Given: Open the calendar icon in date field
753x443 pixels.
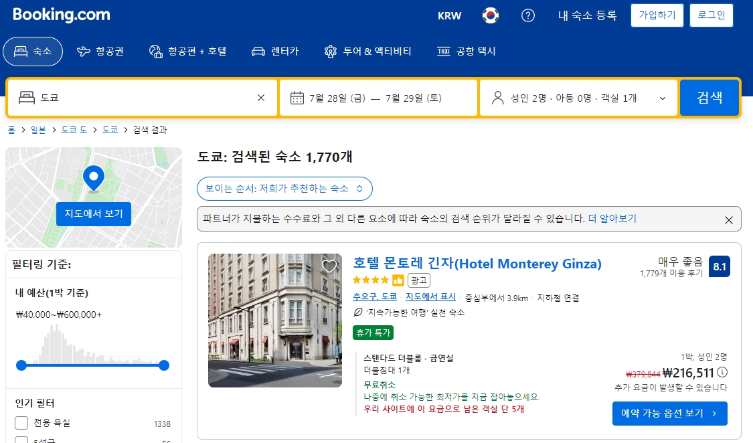Looking at the screenshot, I should point(297,98).
